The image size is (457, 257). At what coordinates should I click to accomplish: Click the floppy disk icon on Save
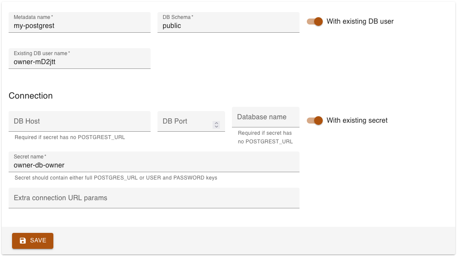click(23, 241)
